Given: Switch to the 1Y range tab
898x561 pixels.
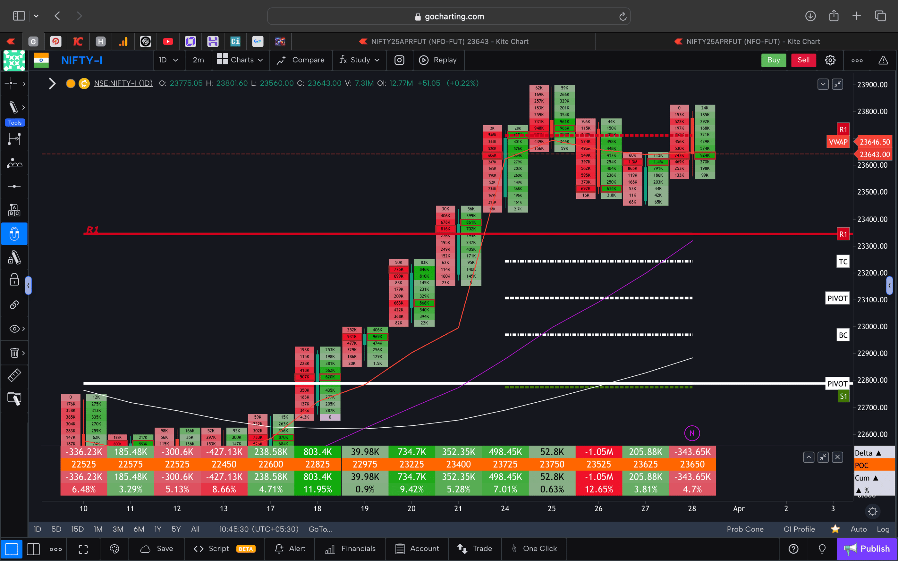Looking at the screenshot, I should tap(157, 529).
